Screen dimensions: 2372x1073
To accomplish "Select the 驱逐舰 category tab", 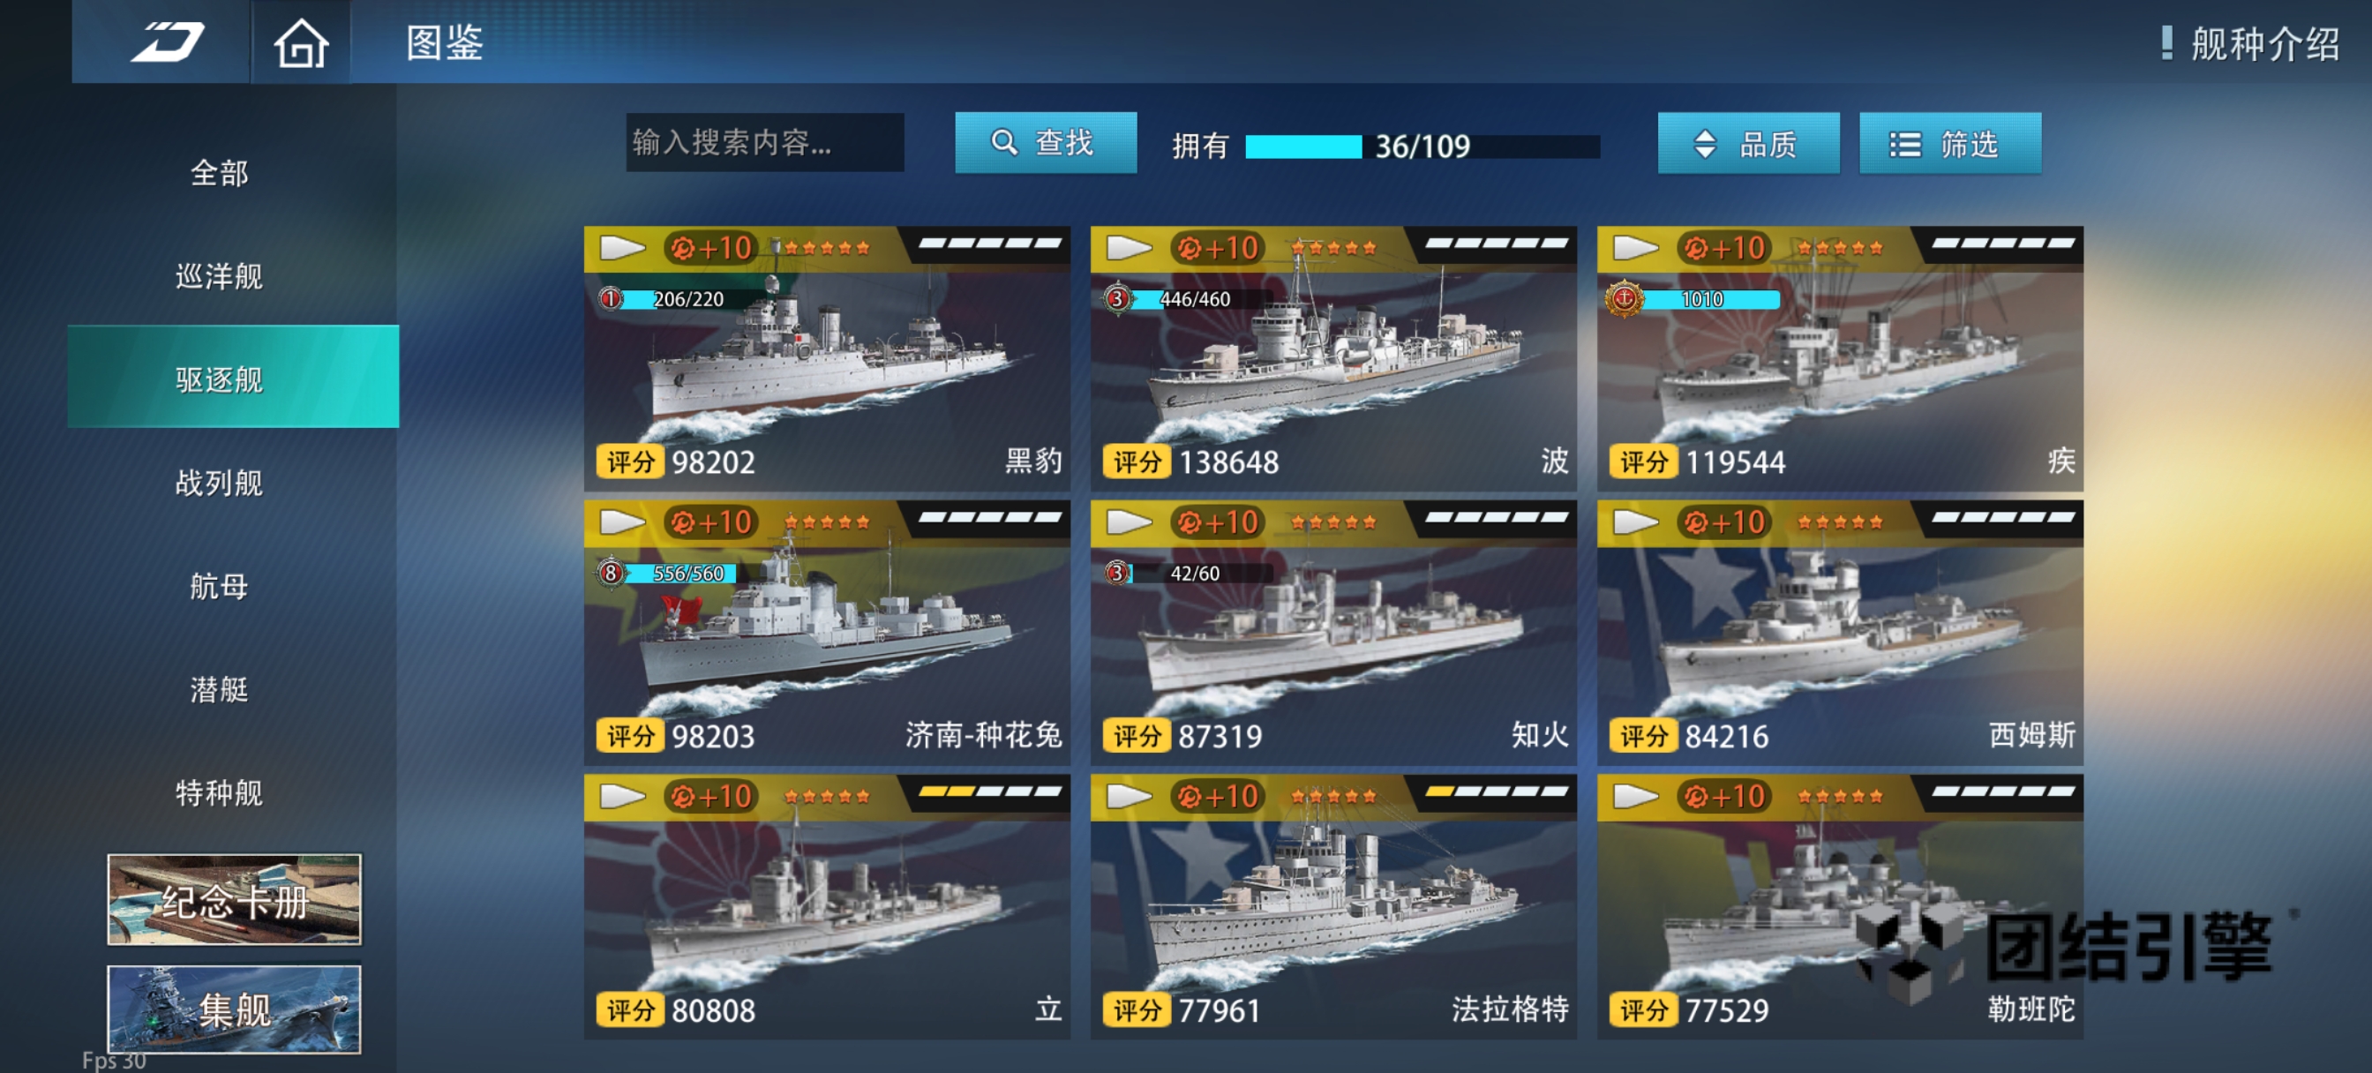I will pyautogui.click(x=233, y=378).
